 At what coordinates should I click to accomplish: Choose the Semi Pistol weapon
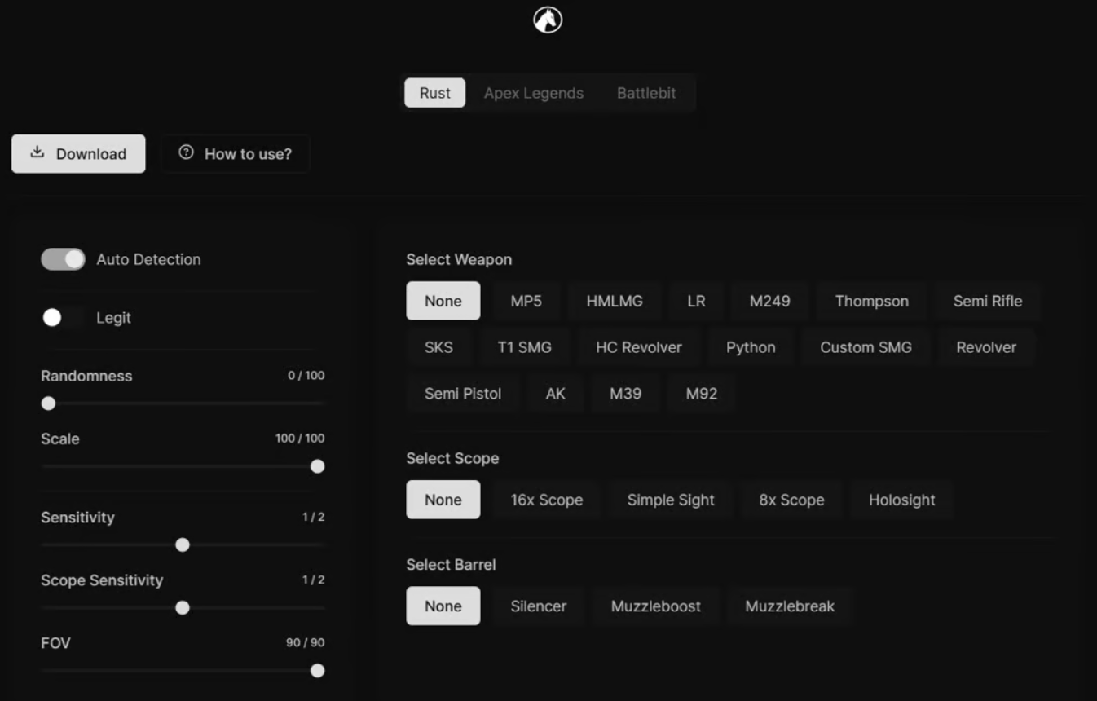(463, 394)
